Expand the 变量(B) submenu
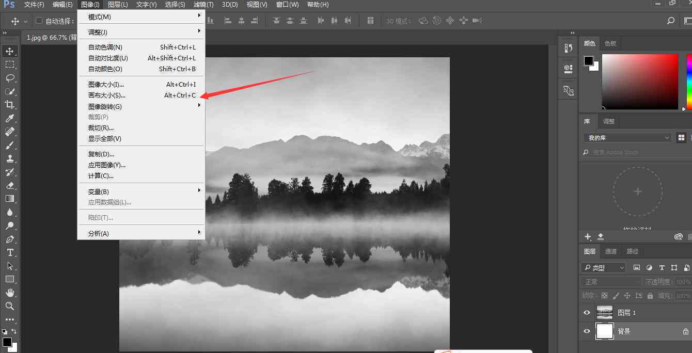692x353 pixels. tap(141, 191)
